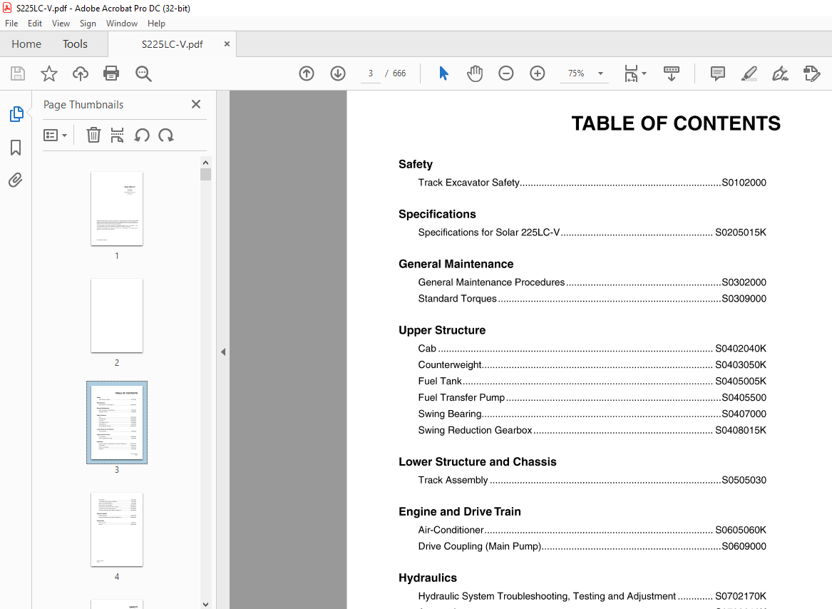Click the Swing Reduction Gearbox entry
Screen dimensions: 832x609
click(x=592, y=430)
